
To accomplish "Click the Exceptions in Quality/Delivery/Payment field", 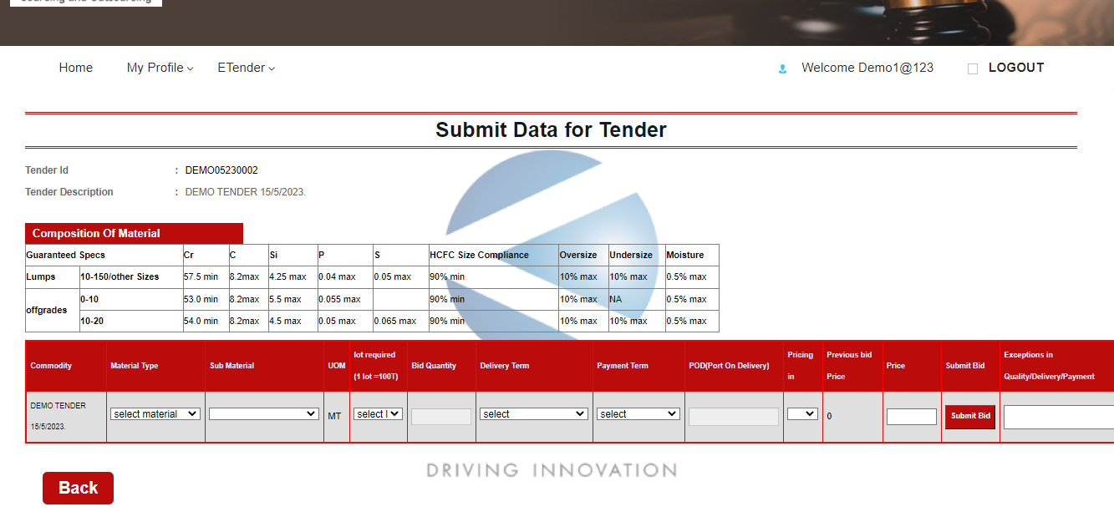I will pos(1058,417).
